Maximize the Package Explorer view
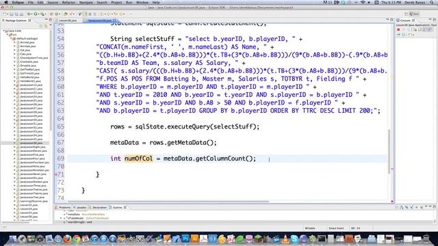This screenshot has height=246, width=438. (x=51, y=20)
